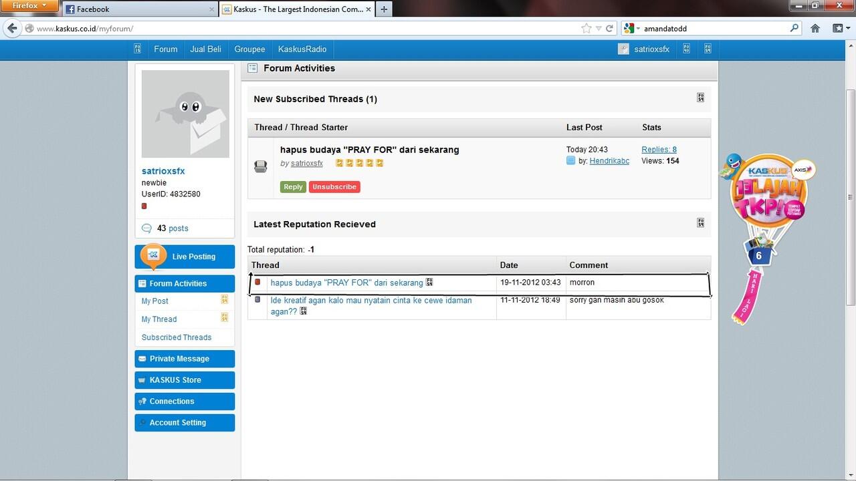Screen dimensions: 856x481
Task: Click the red reputation square in 'hapus budaya' row
Action: pyautogui.click(x=257, y=282)
